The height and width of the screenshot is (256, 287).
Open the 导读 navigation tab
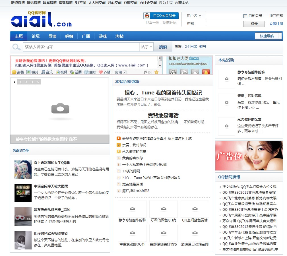point(52,36)
